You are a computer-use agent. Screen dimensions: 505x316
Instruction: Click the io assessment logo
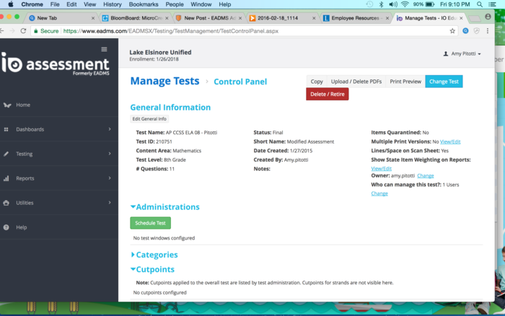click(55, 65)
